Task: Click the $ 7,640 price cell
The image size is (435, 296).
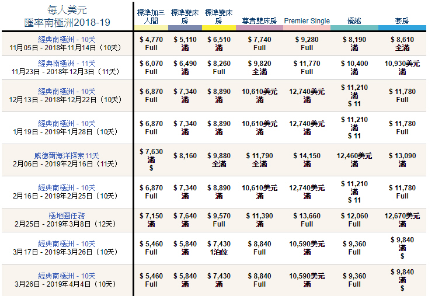Action: point(185,216)
